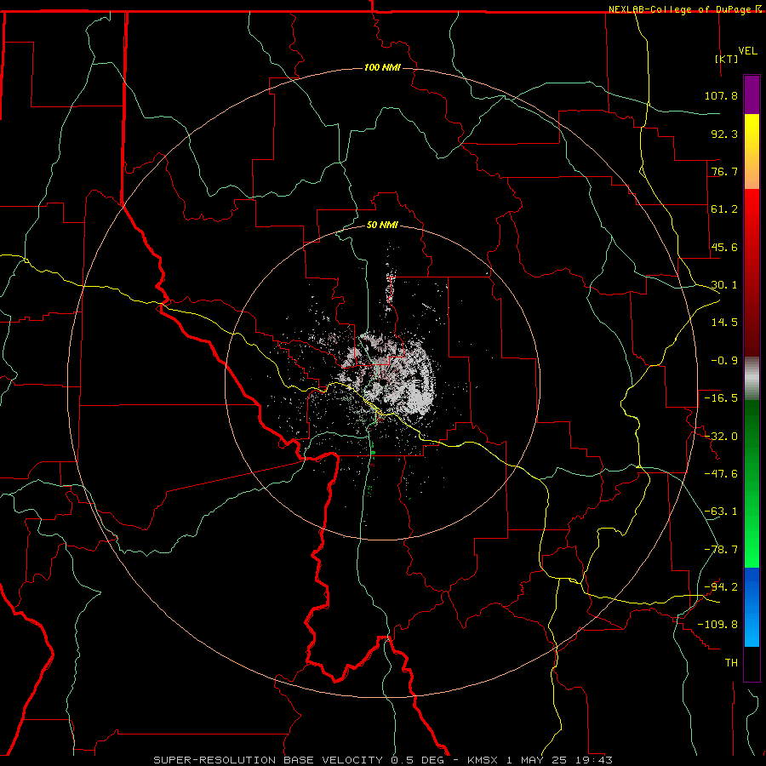The height and width of the screenshot is (766, 766).
Task: Click the bright green segment of the color bar
Action: pyautogui.click(x=752, y=528)
